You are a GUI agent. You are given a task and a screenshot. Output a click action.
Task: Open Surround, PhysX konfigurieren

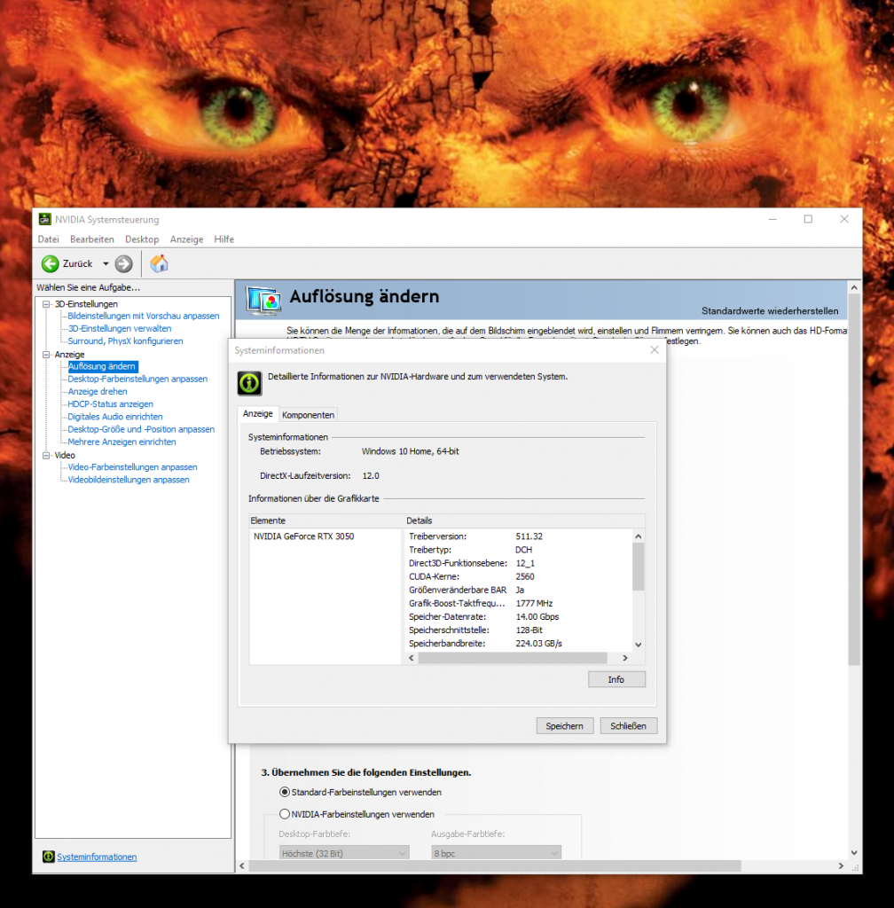[x=125, y=341]
